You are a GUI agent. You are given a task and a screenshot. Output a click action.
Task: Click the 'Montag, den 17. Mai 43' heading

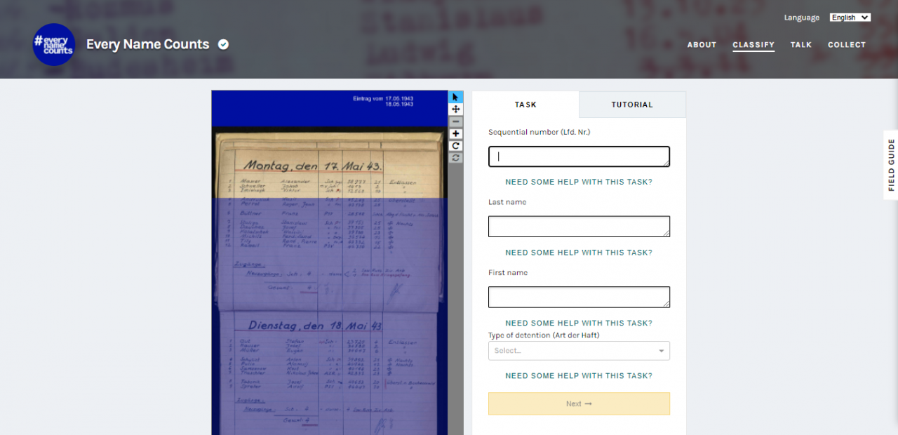click(x=313, y=166)
